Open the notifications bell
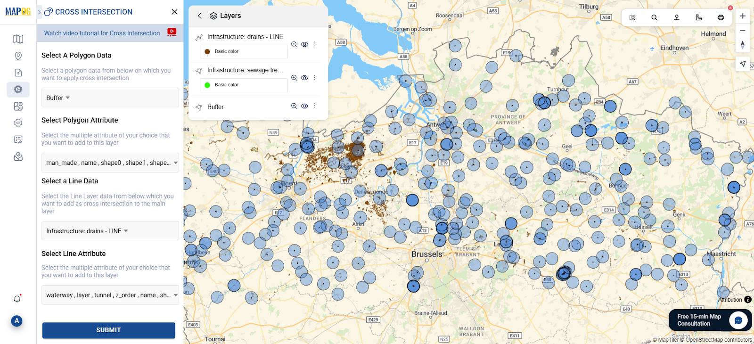Screen dimensions: 754x344 pyautogui.click(x=17, y=299)
